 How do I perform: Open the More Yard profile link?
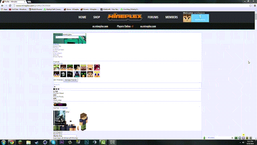click(x=58, y=57)
